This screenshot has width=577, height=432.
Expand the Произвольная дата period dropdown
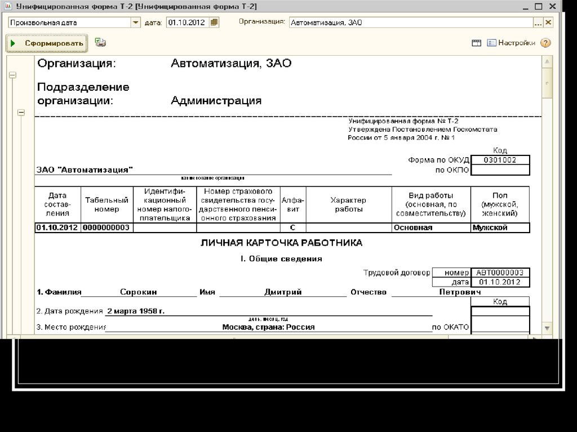click(135, 23)
